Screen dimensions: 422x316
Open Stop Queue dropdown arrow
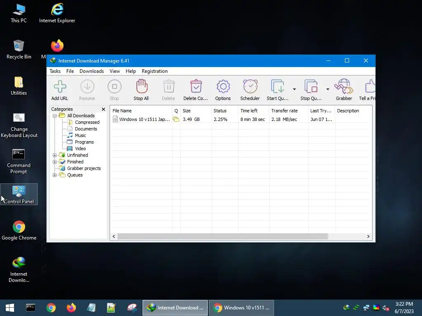point(328,89)
